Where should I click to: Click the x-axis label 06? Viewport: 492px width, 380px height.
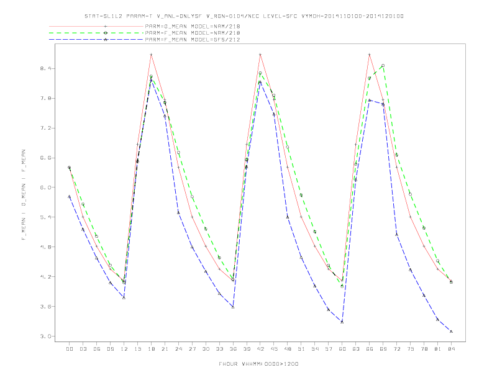click(x=97, y=349)
